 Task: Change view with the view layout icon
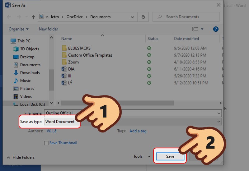[195, 29]
